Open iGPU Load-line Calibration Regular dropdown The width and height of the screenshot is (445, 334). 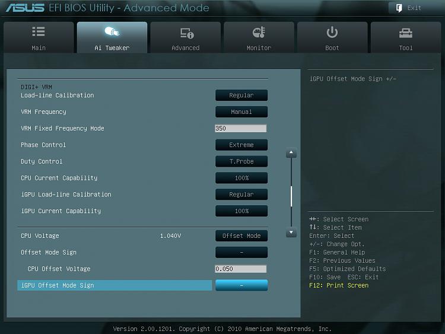241,195
